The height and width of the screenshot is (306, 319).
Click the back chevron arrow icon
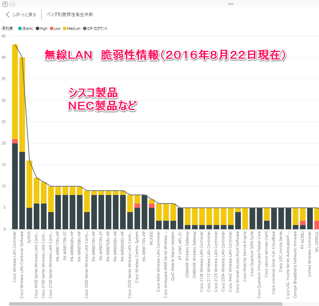(x=8, y=15)
